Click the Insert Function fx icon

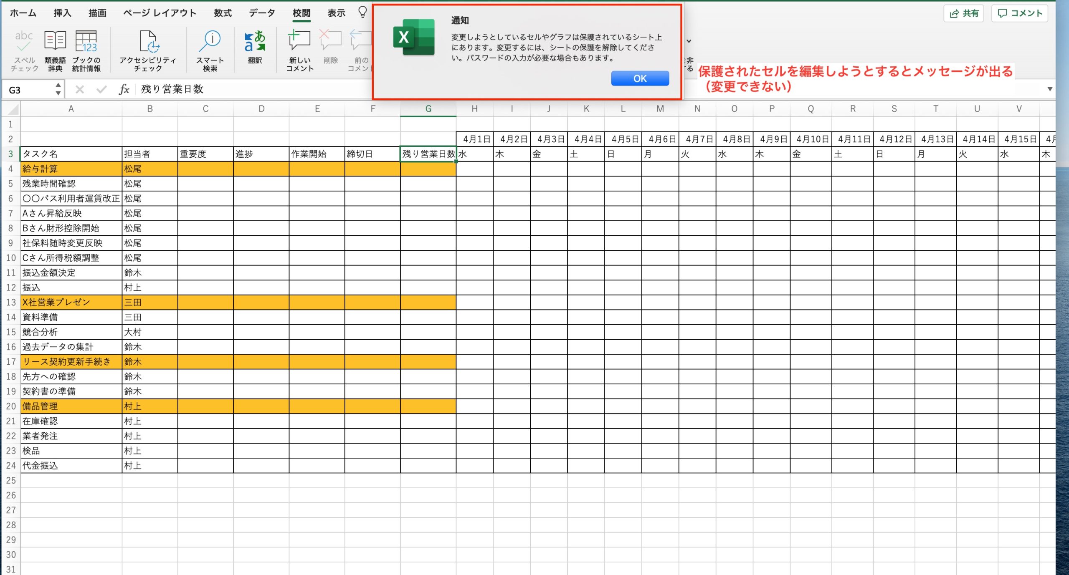click(124, 89)
